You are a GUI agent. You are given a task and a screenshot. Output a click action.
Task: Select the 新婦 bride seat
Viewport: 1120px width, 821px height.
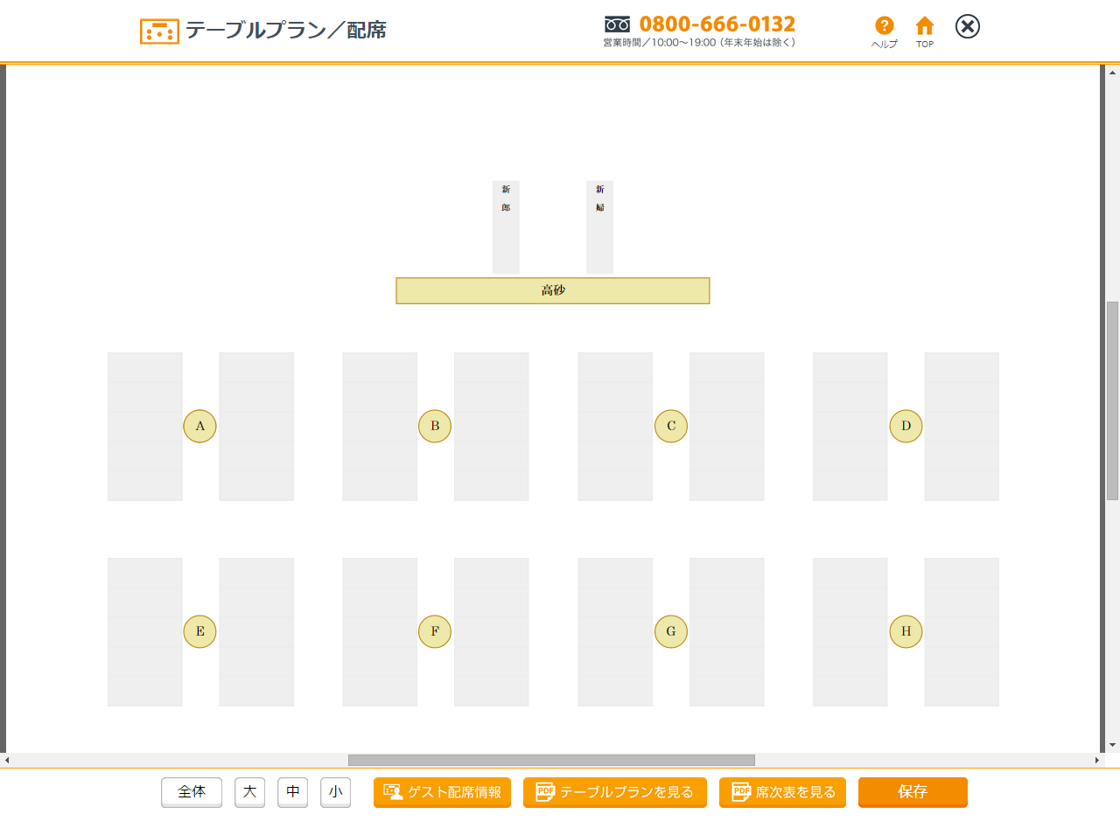(x=599, y=227)
